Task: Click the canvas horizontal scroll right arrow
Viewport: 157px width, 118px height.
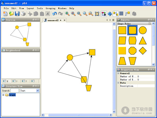Action: [x=111, y=115]
